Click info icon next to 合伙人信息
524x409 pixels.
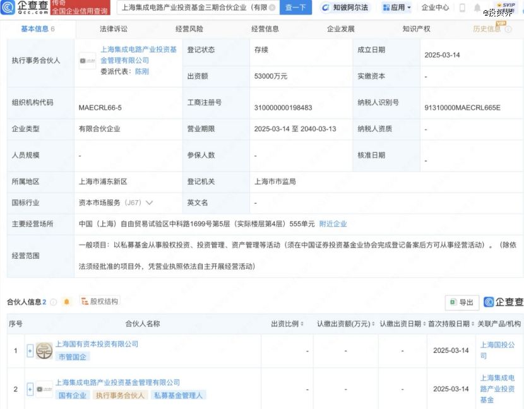pos(53,302)
